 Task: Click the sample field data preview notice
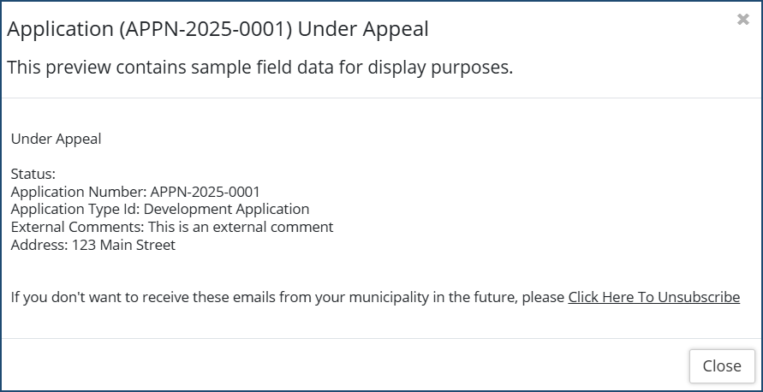click(259, 68)
